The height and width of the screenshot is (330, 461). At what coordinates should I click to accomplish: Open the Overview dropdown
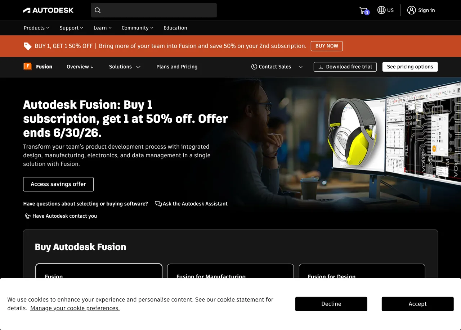pyautogui.click(x=80, y=67)
